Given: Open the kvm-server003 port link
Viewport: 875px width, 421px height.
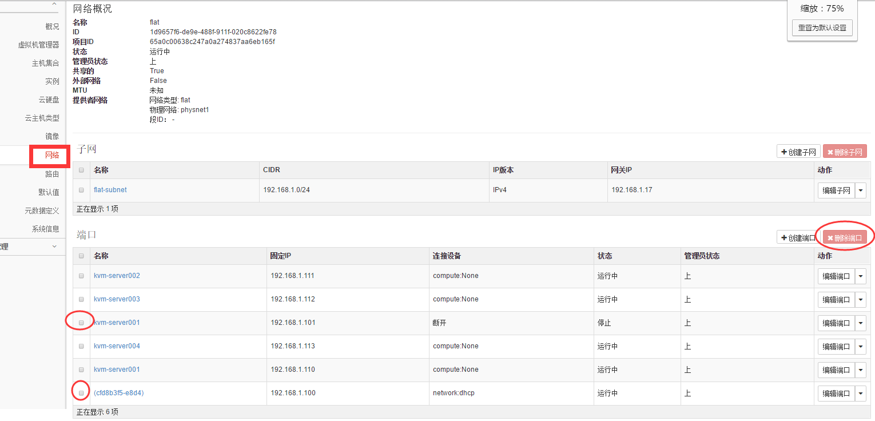Looking at the screenshot, I should tap(117, 299).
